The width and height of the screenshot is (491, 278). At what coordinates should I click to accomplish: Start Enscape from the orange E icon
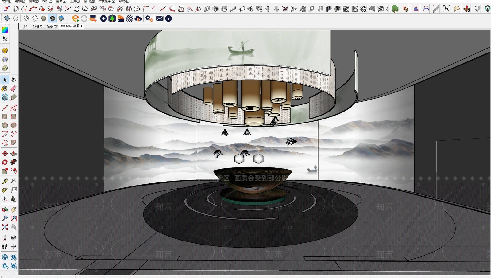pos(75,18)
